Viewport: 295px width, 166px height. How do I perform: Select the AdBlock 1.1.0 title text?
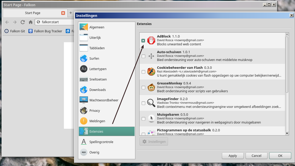[x=168, y=36]
